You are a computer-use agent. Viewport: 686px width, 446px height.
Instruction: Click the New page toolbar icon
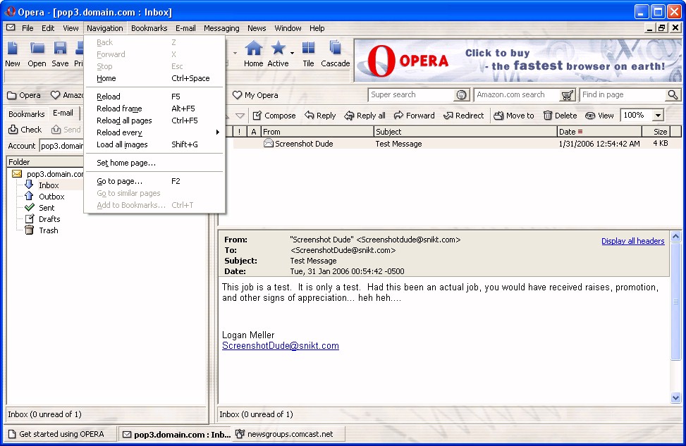click(x=12, y=54)
